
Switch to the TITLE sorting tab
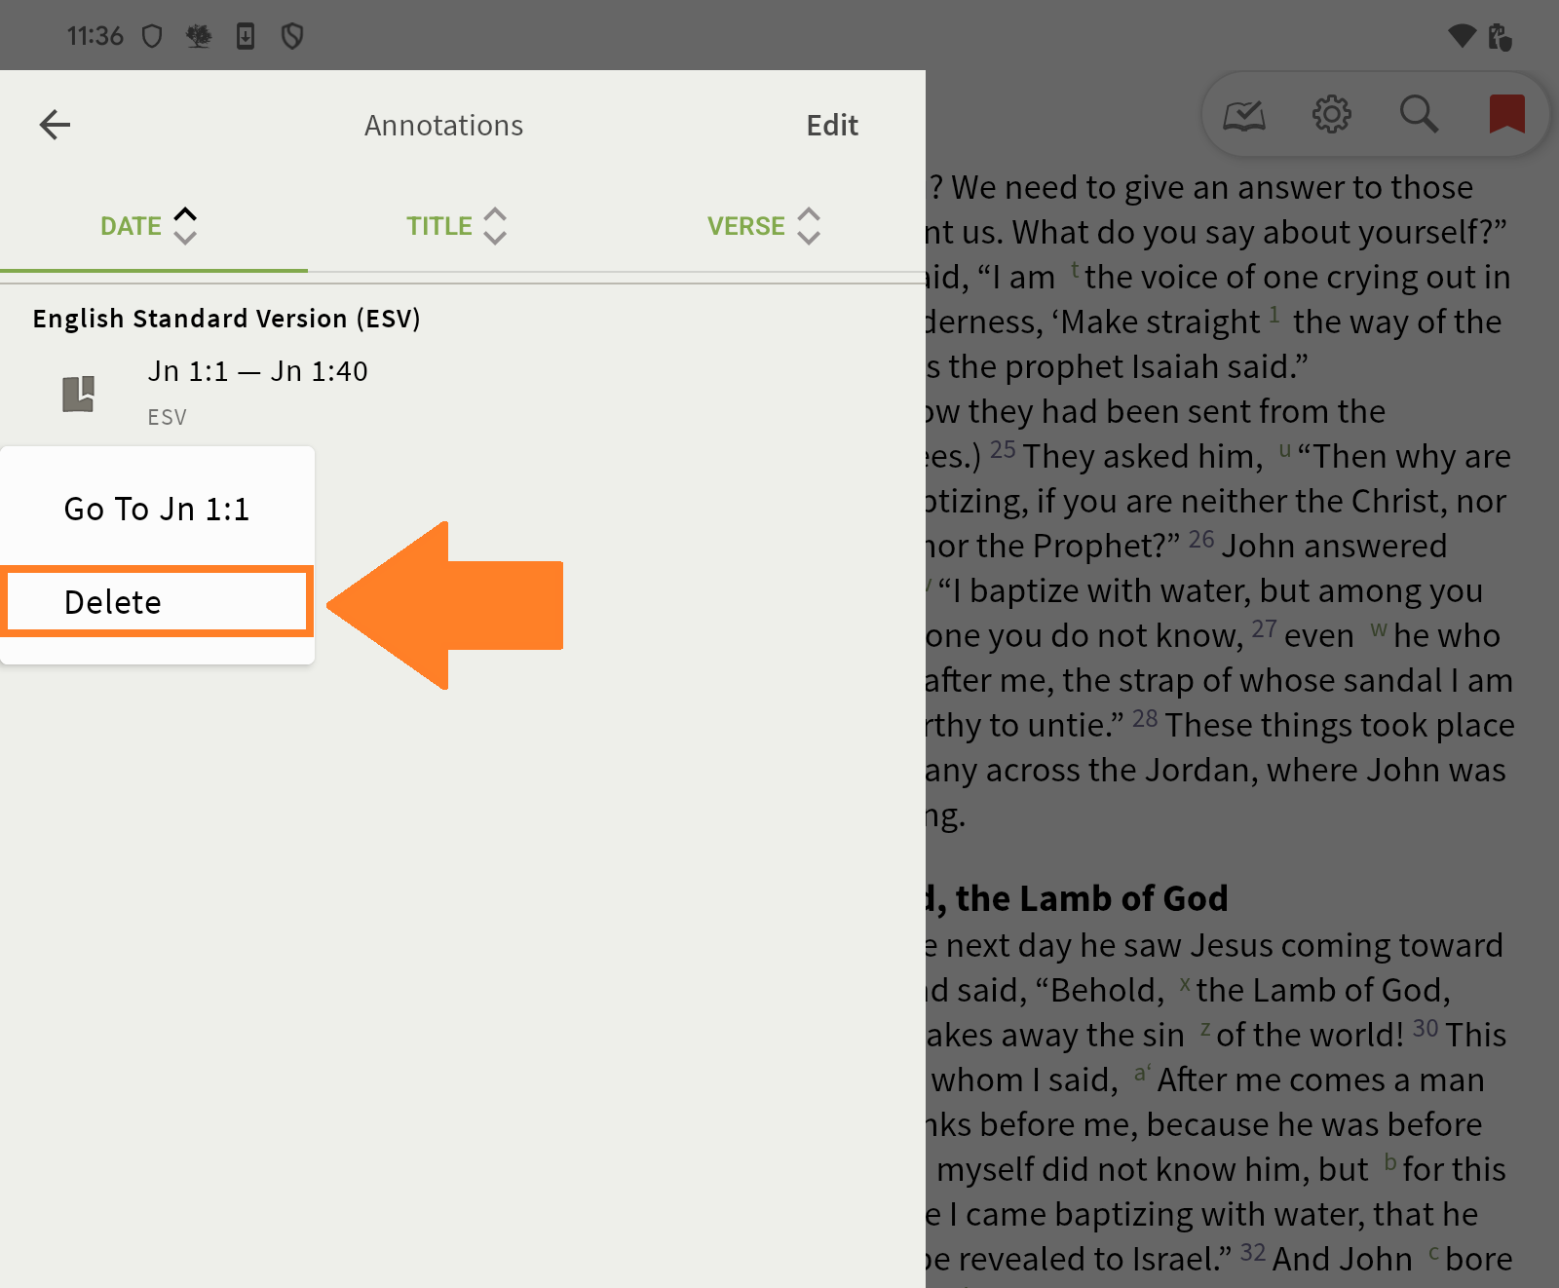click(439, 226)
